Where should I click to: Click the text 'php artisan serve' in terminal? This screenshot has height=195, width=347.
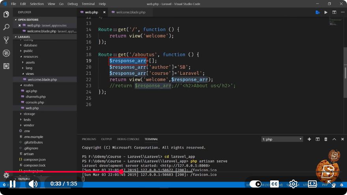pos(209,161)
